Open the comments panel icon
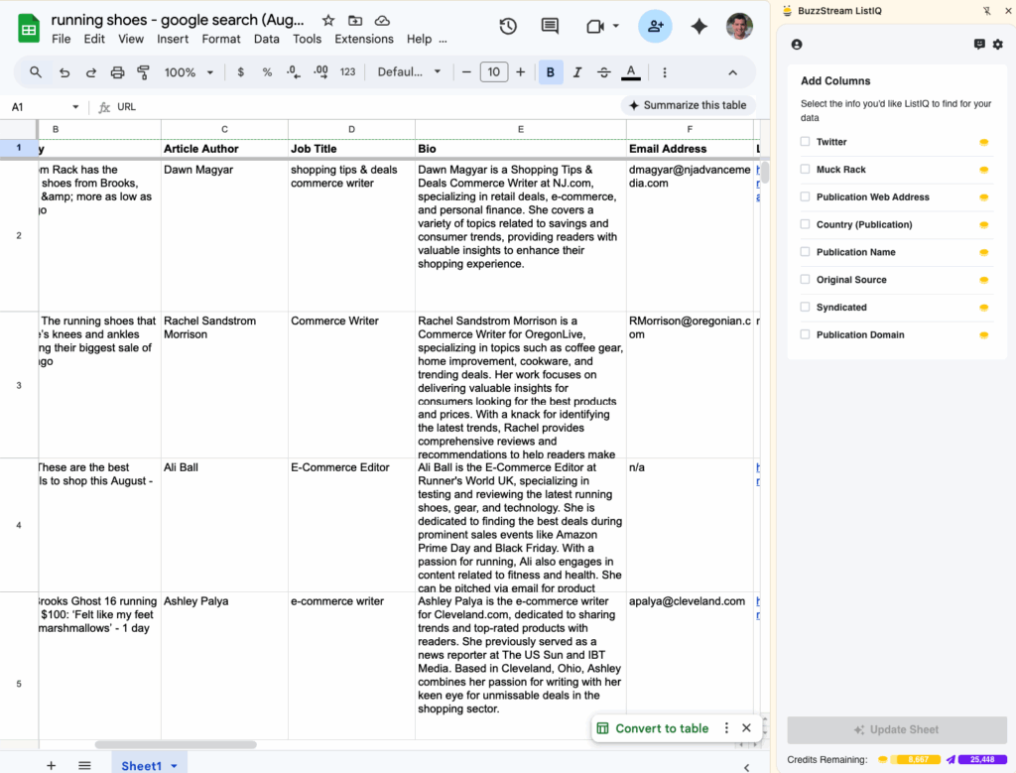This screenshot has height=773, width=1016. (x=549, y=27)
